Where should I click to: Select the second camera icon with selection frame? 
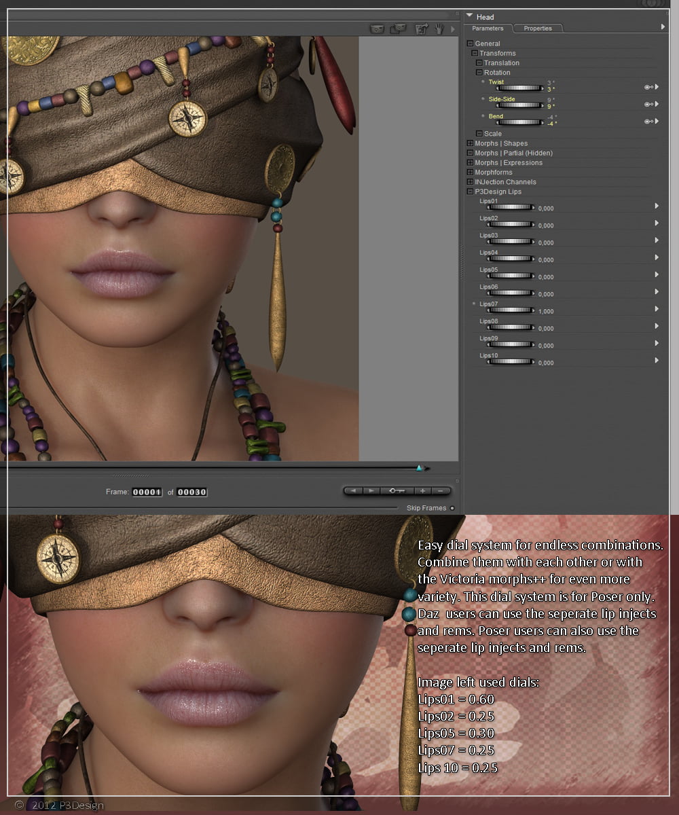tap(399, 29)
